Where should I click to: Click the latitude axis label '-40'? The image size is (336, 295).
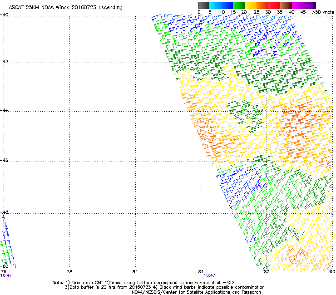click(x=4, y=15)
